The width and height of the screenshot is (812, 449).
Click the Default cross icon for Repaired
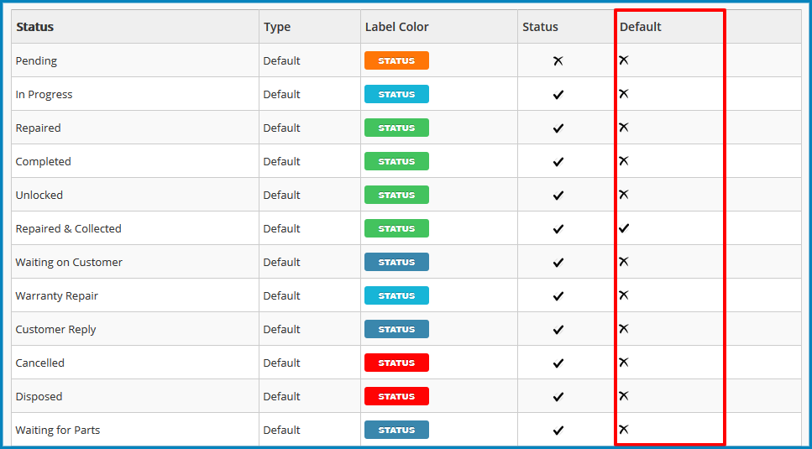tap(624, 128)
